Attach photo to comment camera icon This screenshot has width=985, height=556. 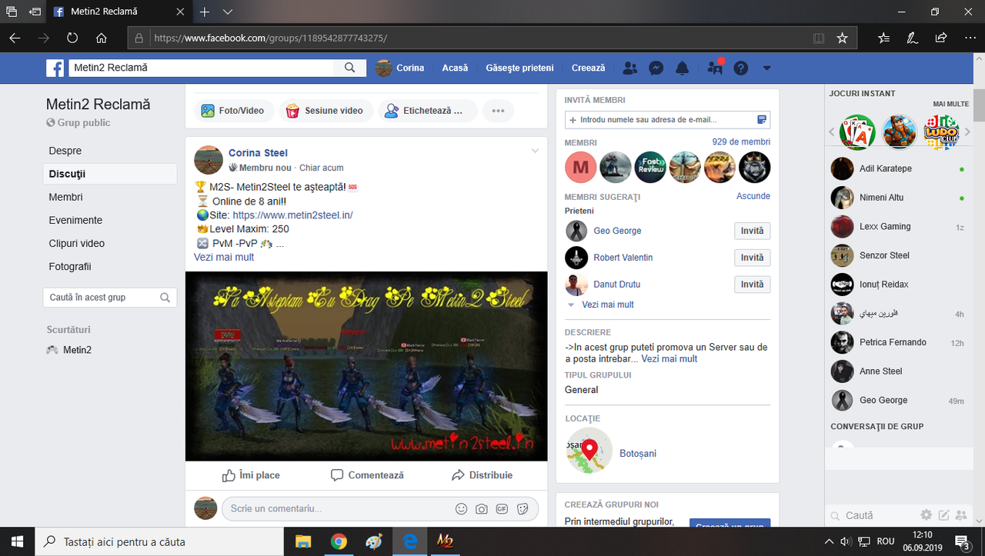pyautogui.click(x=482, y=508)
